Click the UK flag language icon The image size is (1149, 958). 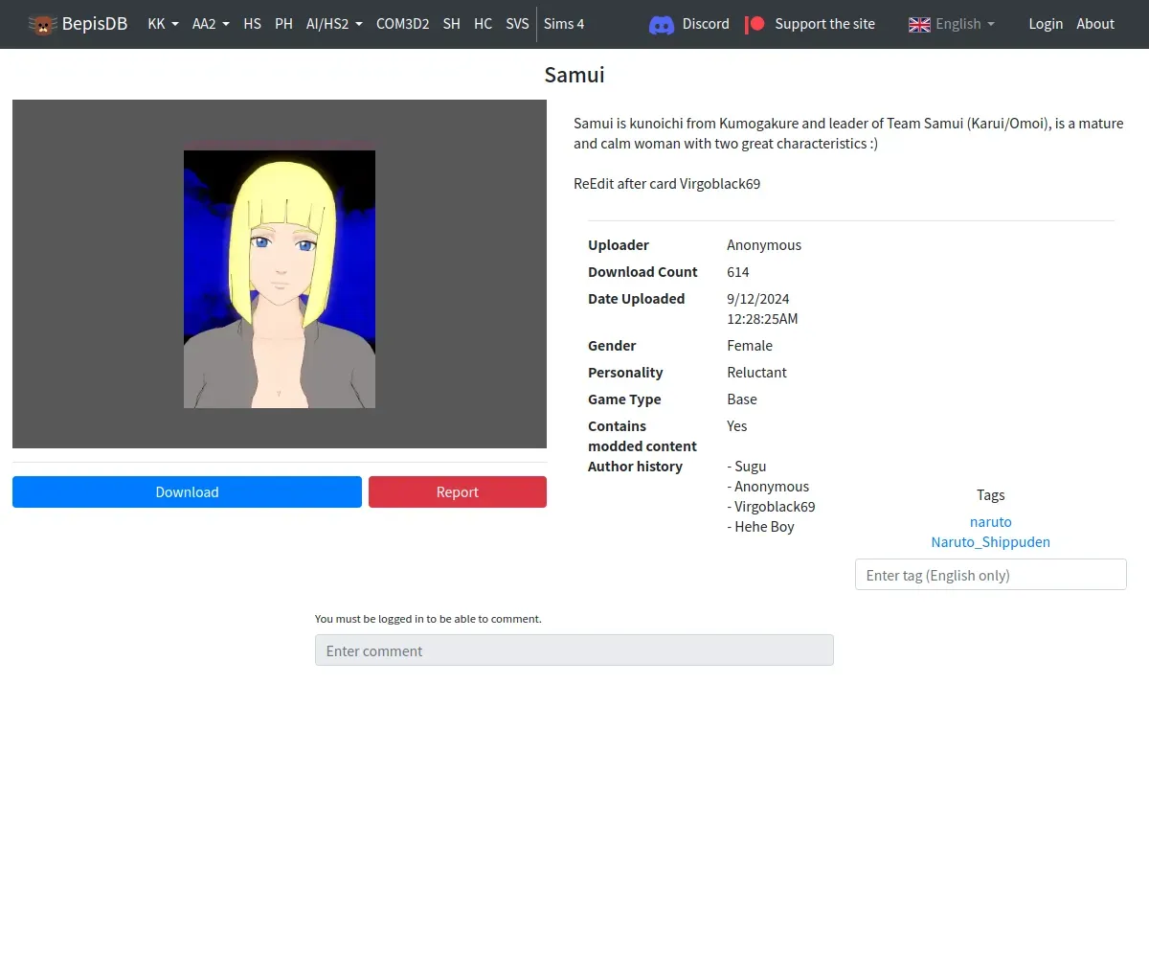pos(919,24)
